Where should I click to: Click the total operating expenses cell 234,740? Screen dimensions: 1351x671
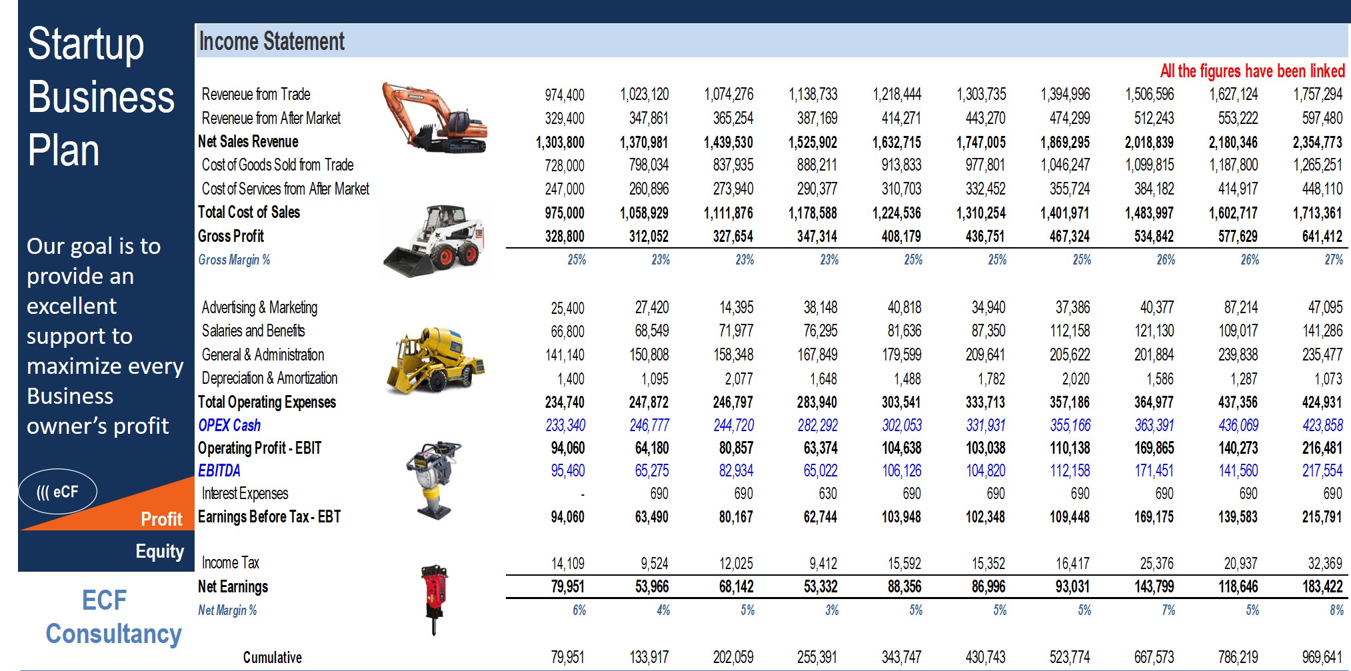pyautogui.click(x=565, y=402)
